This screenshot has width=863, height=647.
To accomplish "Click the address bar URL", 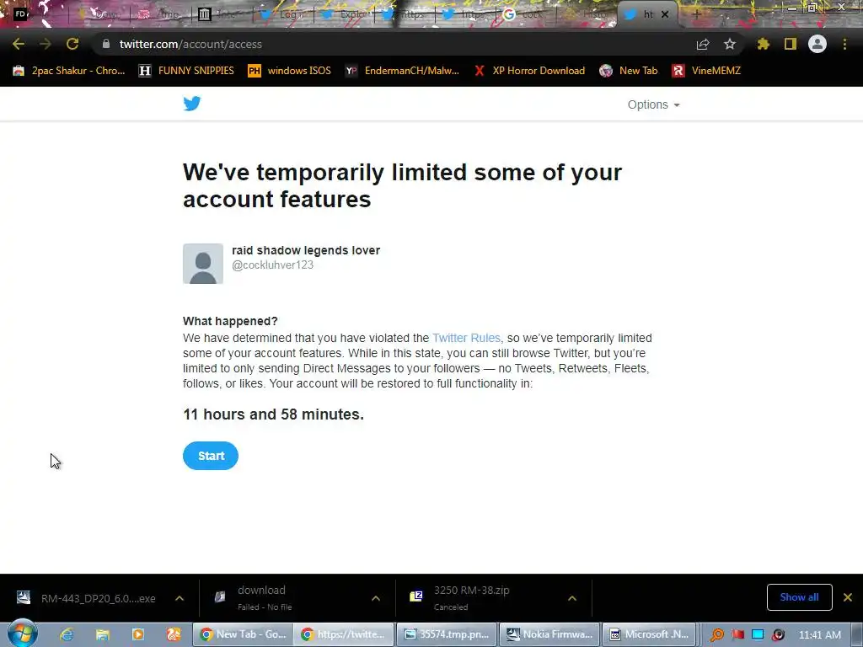I will (x=190, y=44).
